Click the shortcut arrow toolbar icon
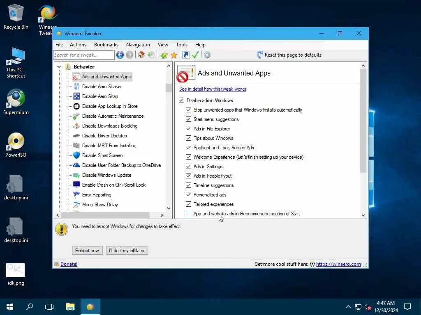Image resolution: width=421 pixels, height=315 pixels. click(x=185, y=55)
